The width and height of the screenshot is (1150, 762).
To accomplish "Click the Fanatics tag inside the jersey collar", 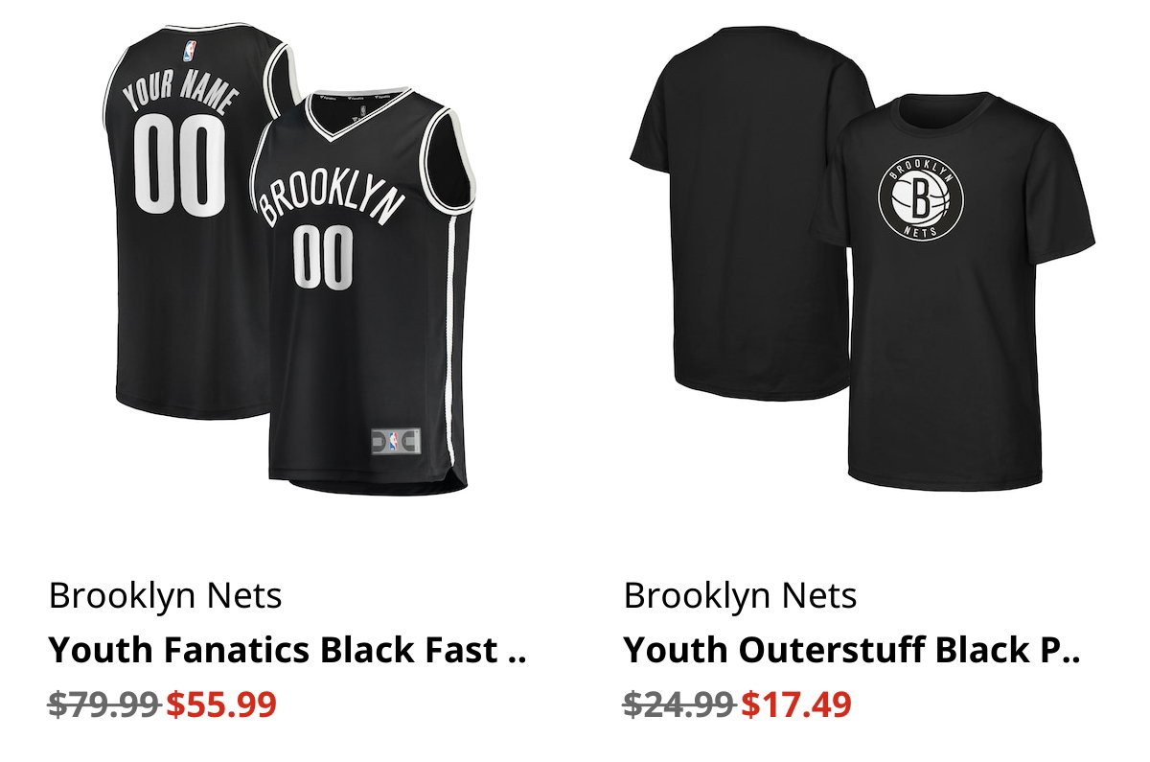I will pos(356,98).
